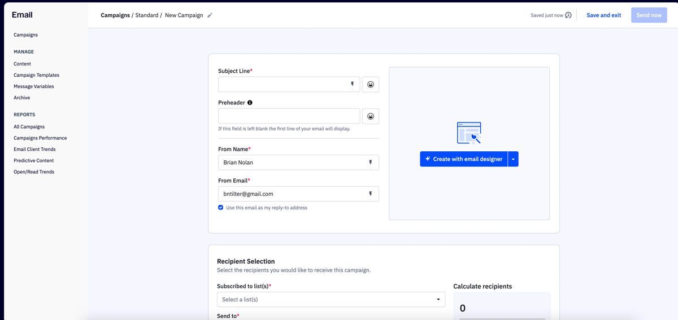
Task: Open the Subscribed to list(s) dropdown
Action: [331, 300]
